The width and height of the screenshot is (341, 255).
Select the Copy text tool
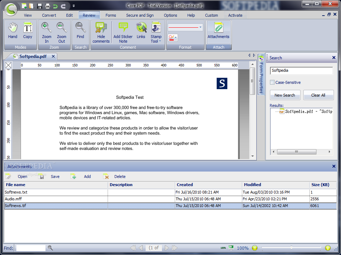click(x=28, y=31)
